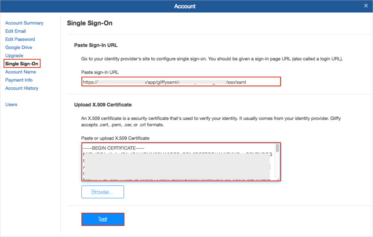Screen dimensions: 373x237
Task: Click the Account dialog title bar
Action: (x=185, y=6)
